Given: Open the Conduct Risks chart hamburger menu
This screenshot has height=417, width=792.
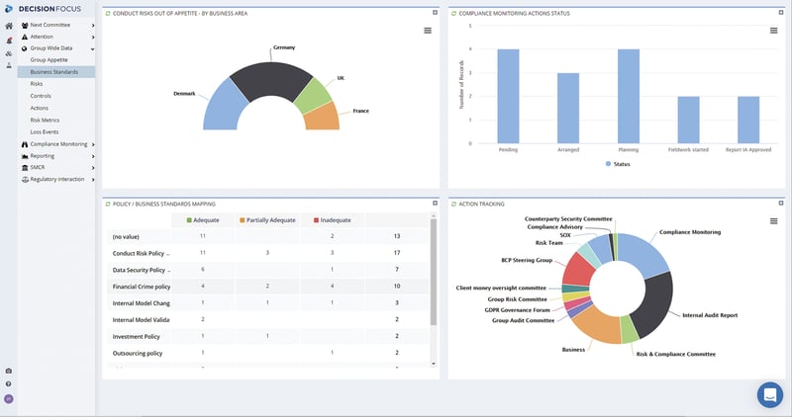Looking at the screenshot, I should coord(428,31).
